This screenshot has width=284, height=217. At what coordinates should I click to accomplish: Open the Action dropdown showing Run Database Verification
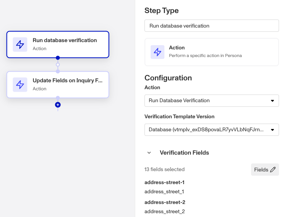tap(212, 101)
